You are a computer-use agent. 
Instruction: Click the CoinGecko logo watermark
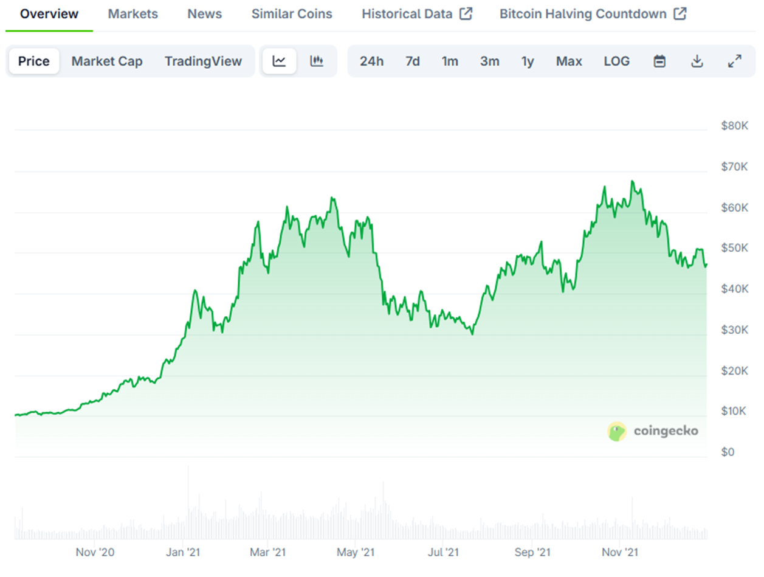[x=653, y=431]
